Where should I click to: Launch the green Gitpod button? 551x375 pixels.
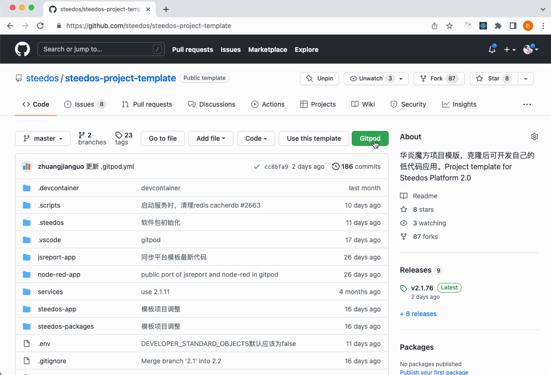tap(370, 138)
